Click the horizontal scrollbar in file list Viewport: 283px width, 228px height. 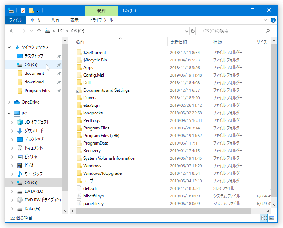[163, 211]
